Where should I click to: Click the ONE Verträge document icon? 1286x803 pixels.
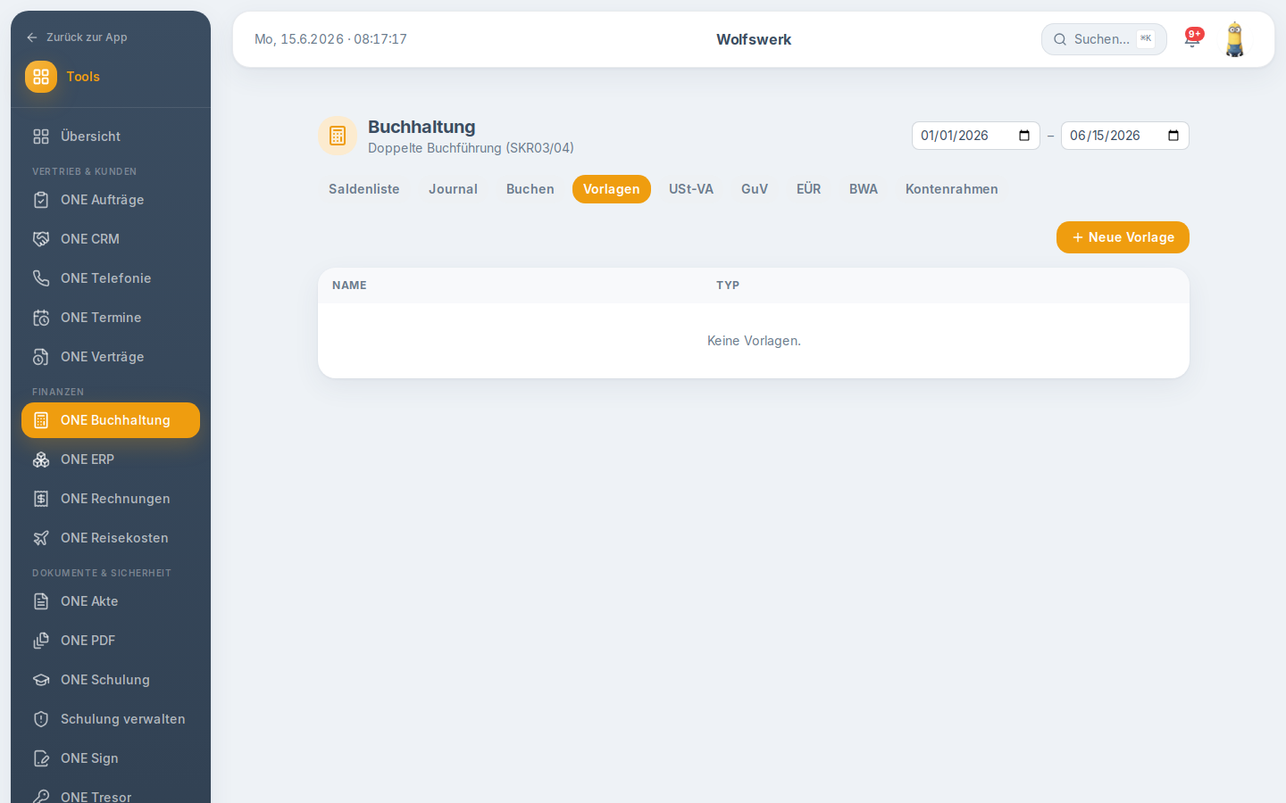41,357
